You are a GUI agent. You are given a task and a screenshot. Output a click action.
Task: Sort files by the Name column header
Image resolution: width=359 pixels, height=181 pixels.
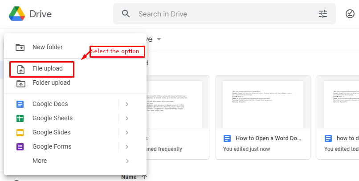click(x=129, y=177)
